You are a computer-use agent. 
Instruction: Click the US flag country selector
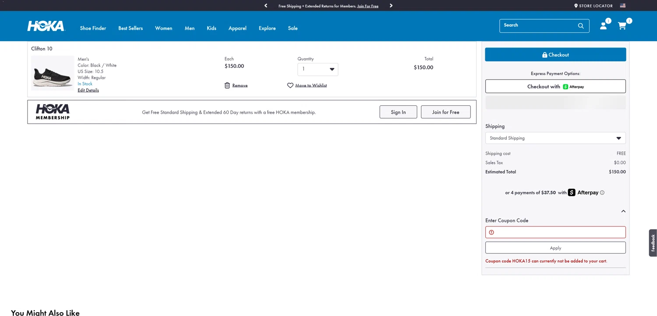pyautogui.click(x=622, y=6)
